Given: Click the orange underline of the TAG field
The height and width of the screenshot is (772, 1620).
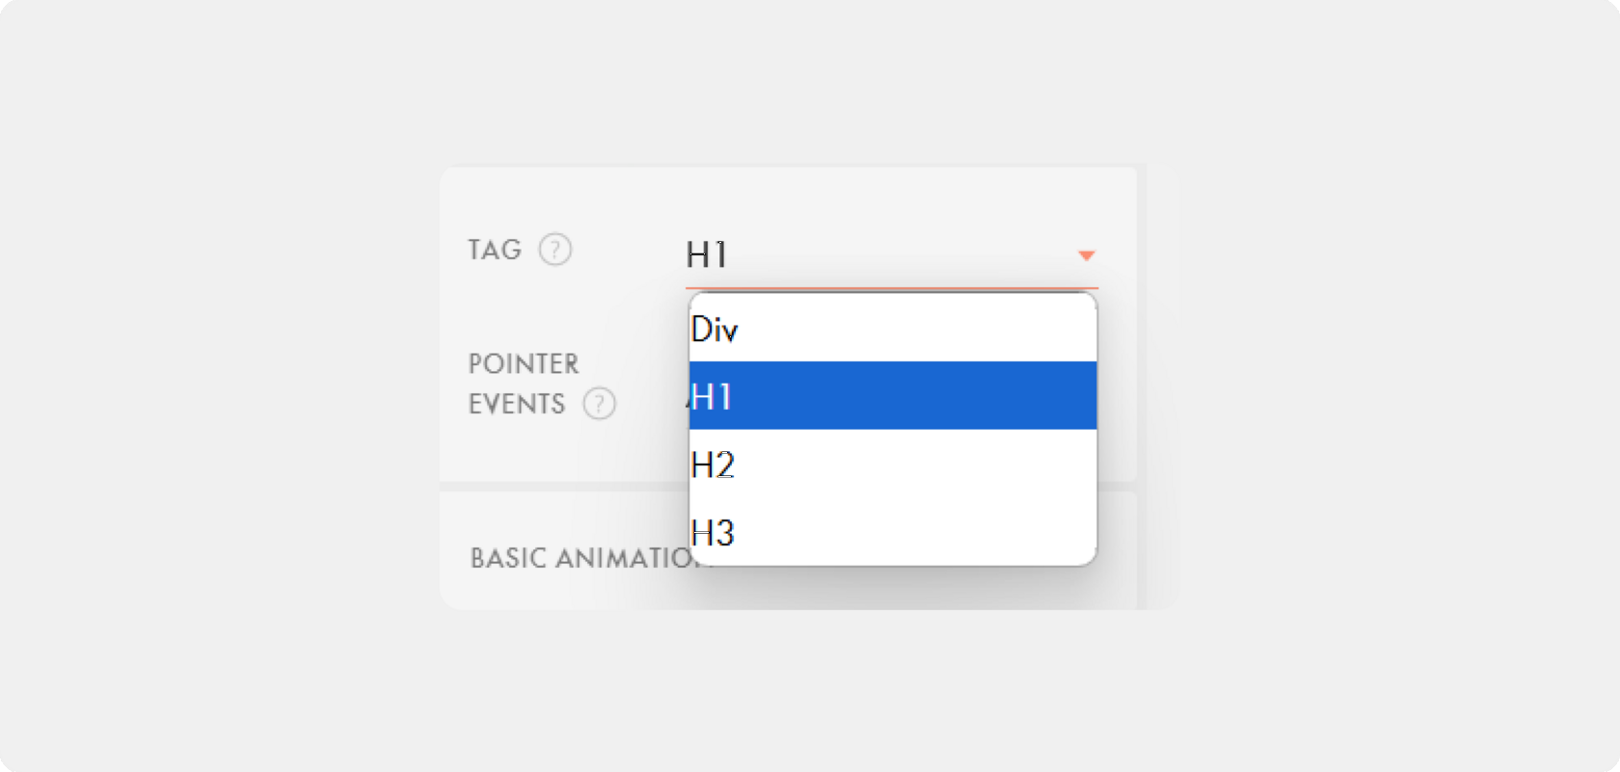Looking at the screenshot, I should (x=892, y=287).
